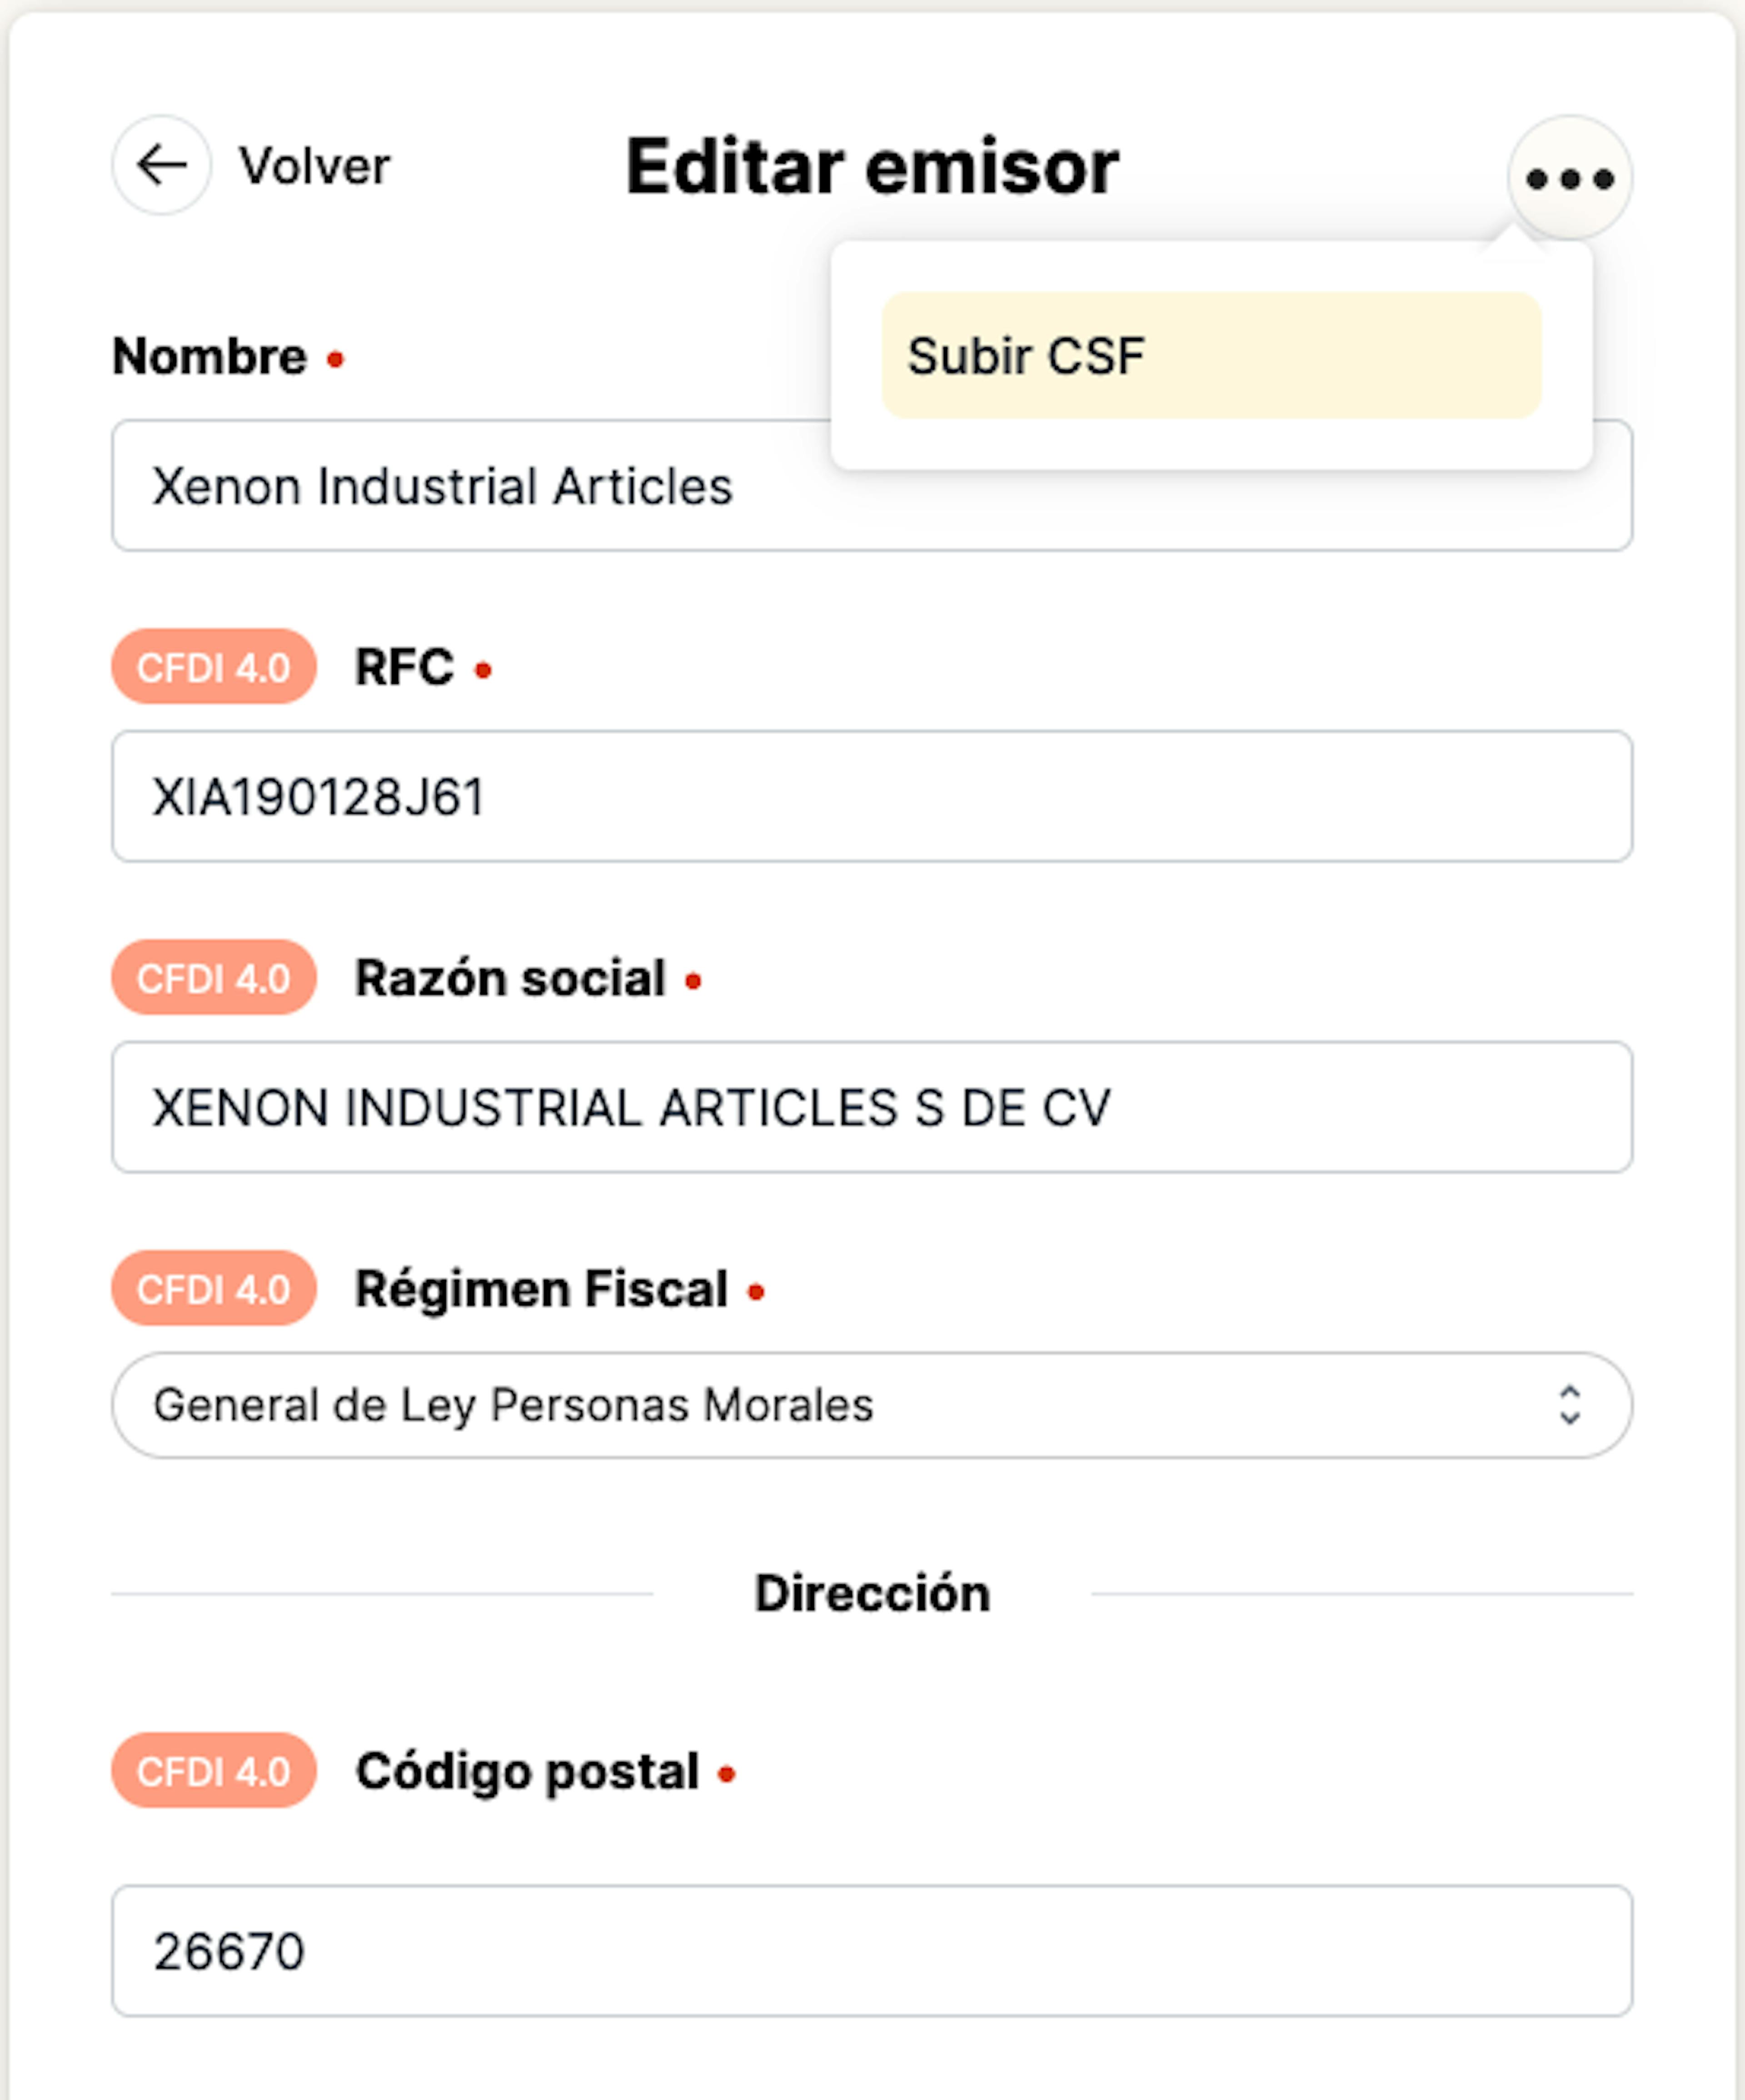Click the Régimen Fiscal chevron arrows
The width and height of the screenshot is (1745, 2100).
1570,1405
